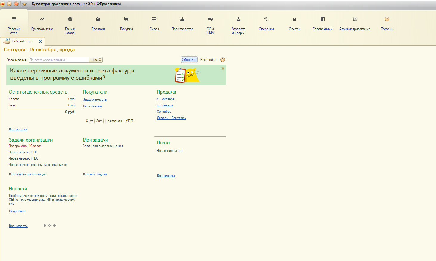
Task: Open Администрирование gear icon
Action: (355, 19)
